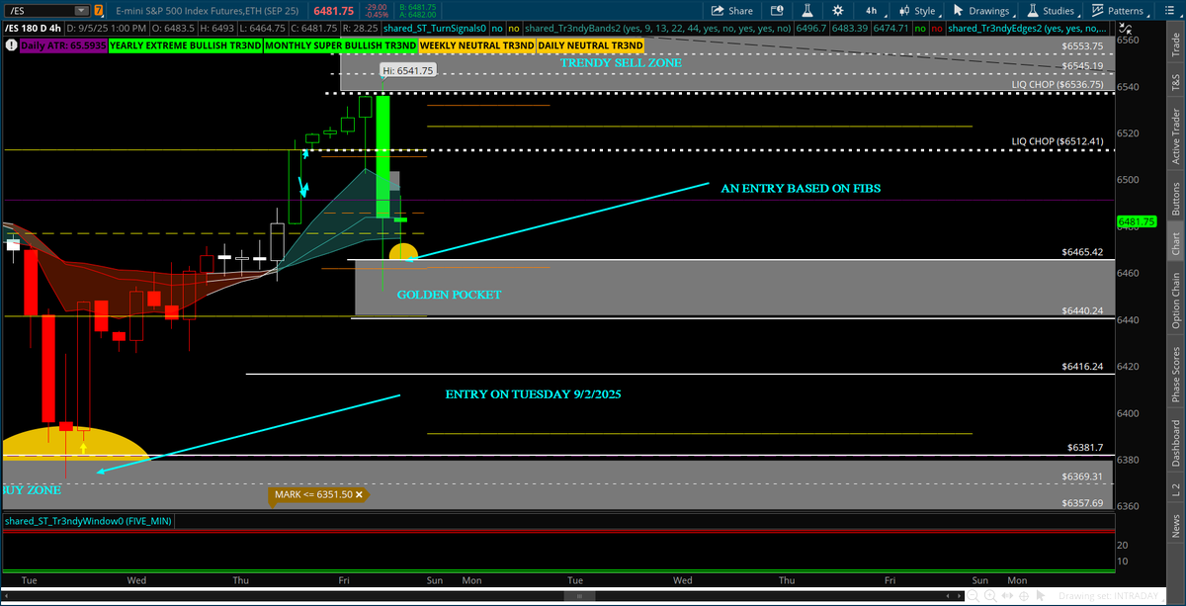This screenshot has height=606, width=1186.
Task: Click WEEKLY NEUTRAL TR3ND label
Action: pos(477,45)
